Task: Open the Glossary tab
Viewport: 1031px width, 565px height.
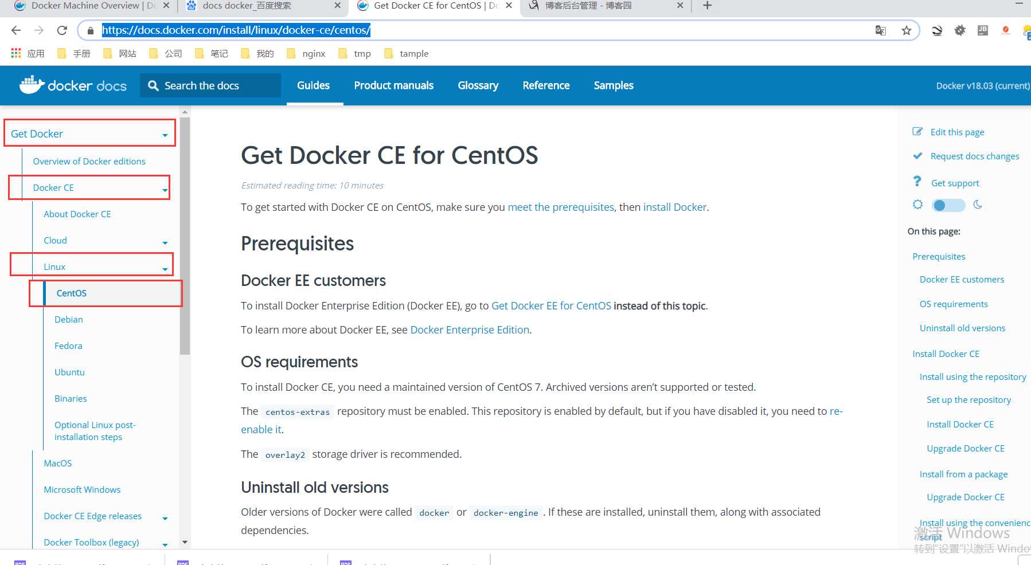Action: (x=478, y=85)
